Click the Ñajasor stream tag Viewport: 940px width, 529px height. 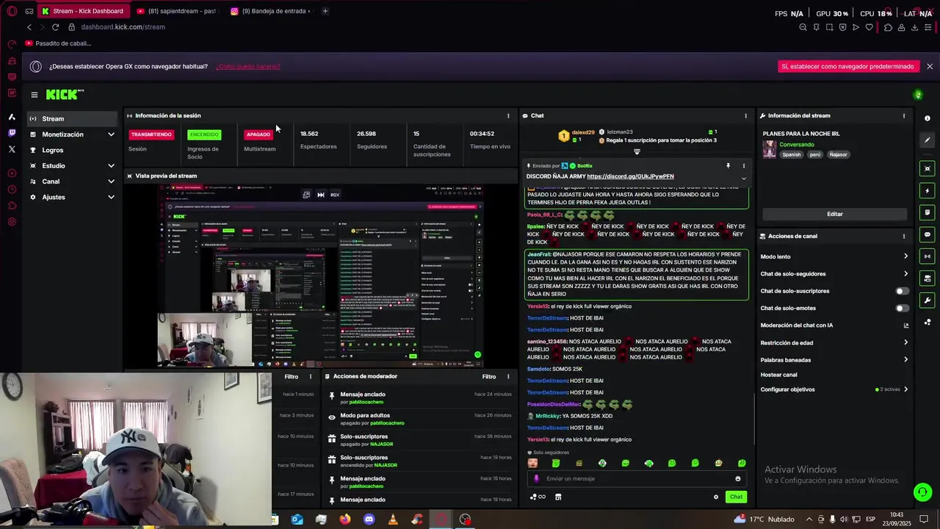838,155
